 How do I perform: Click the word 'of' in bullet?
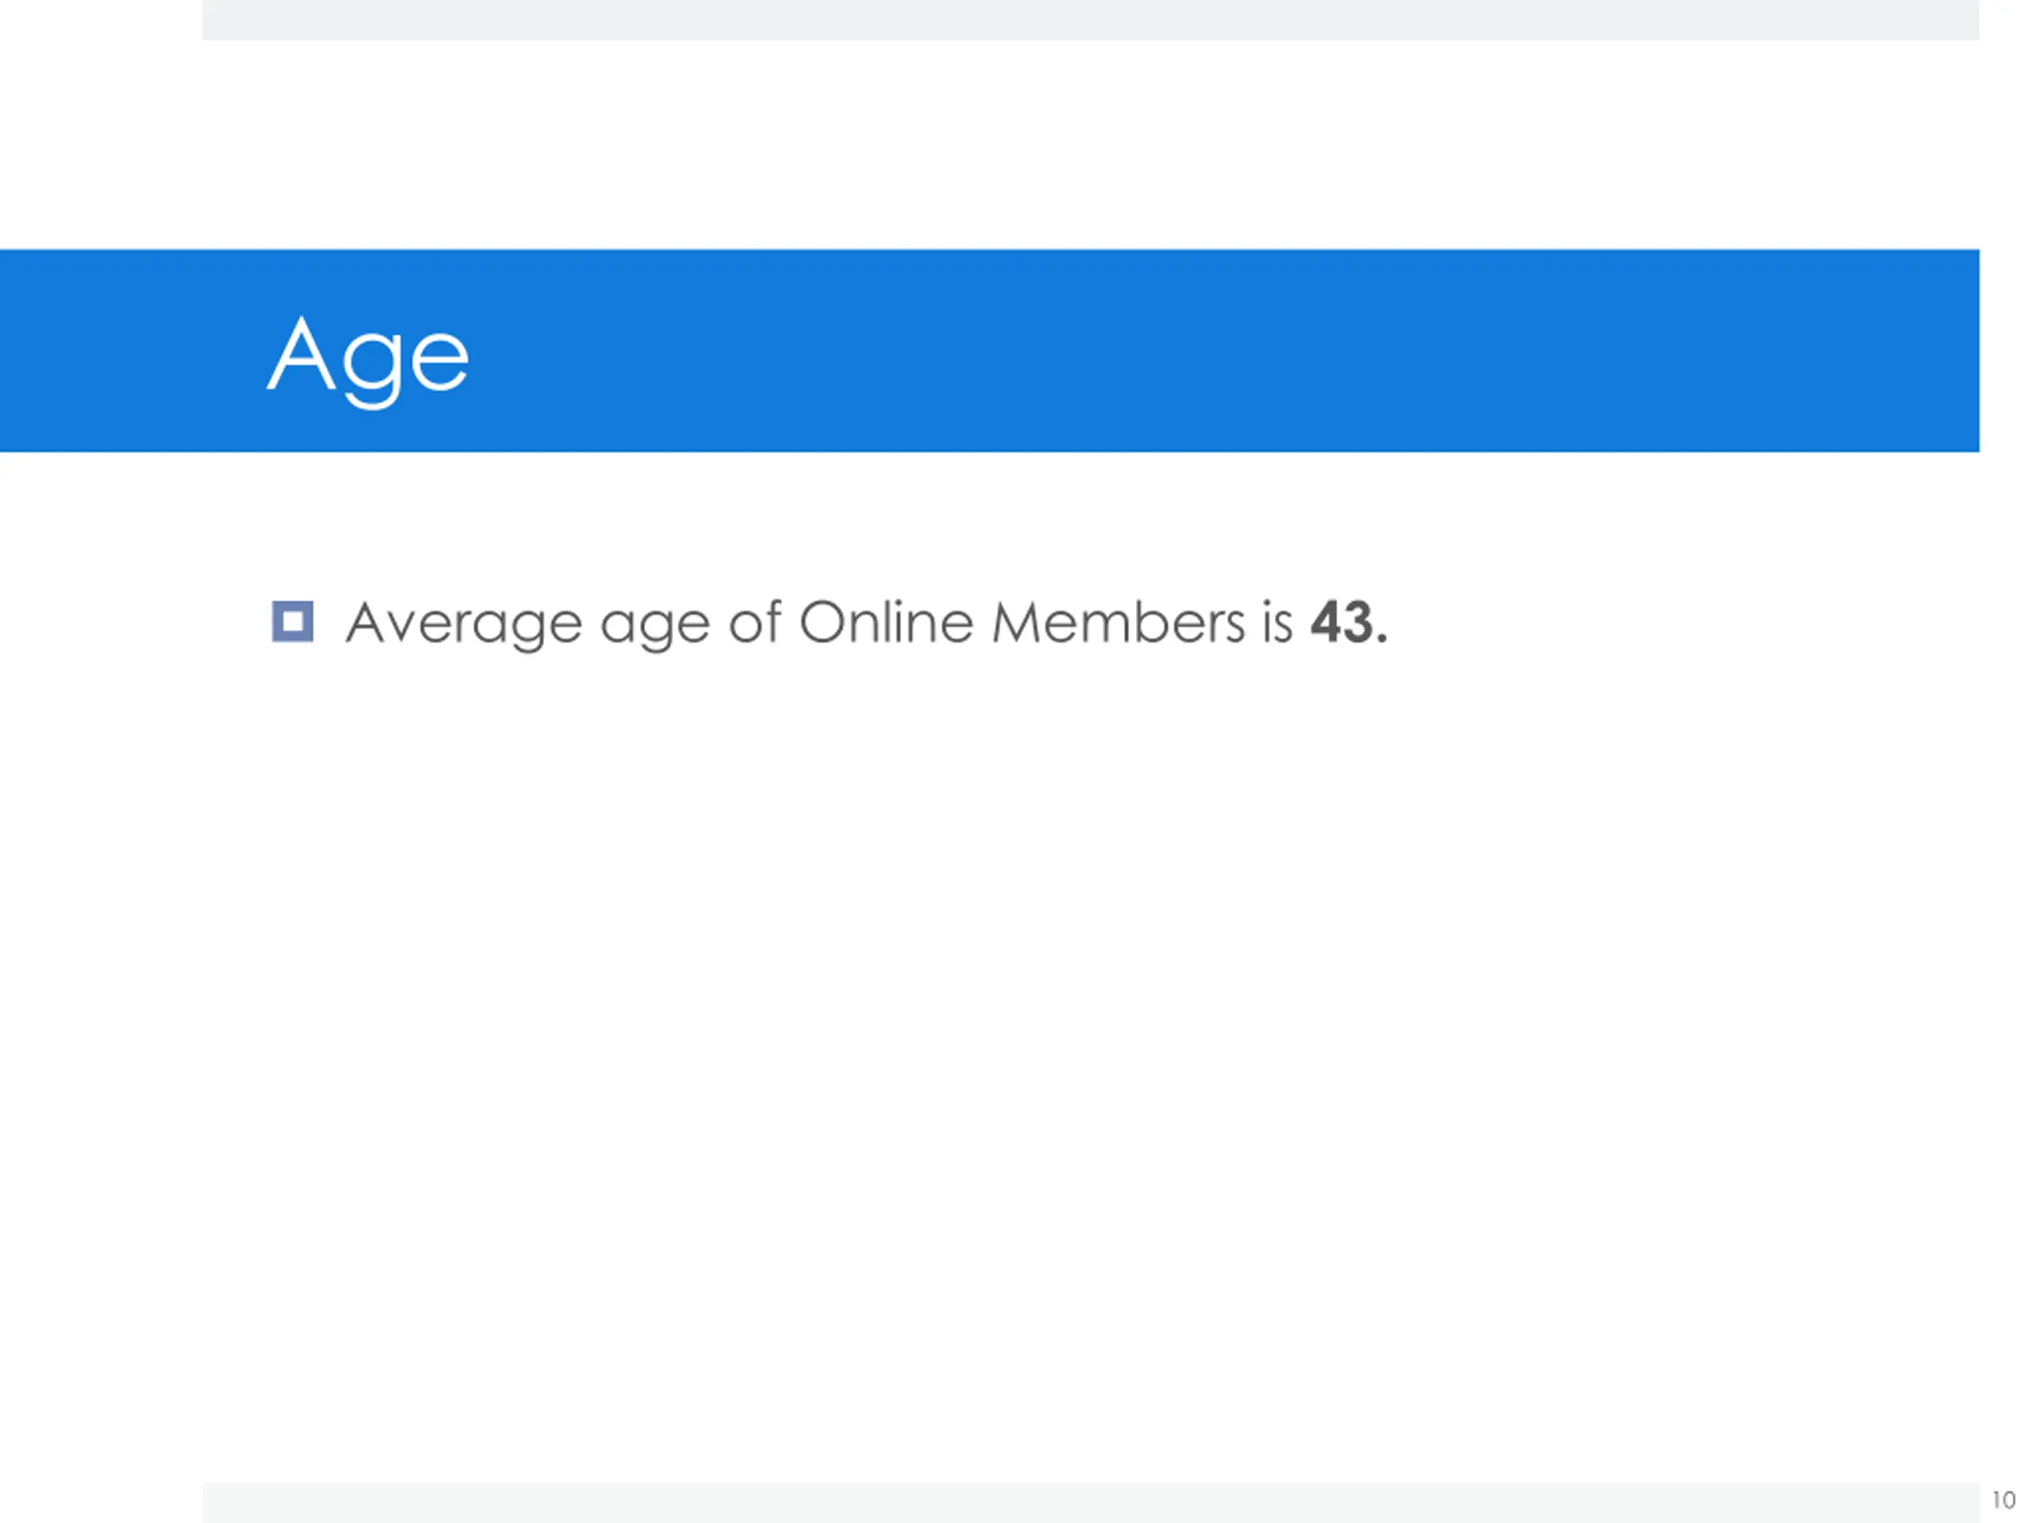tap(754, 623)
